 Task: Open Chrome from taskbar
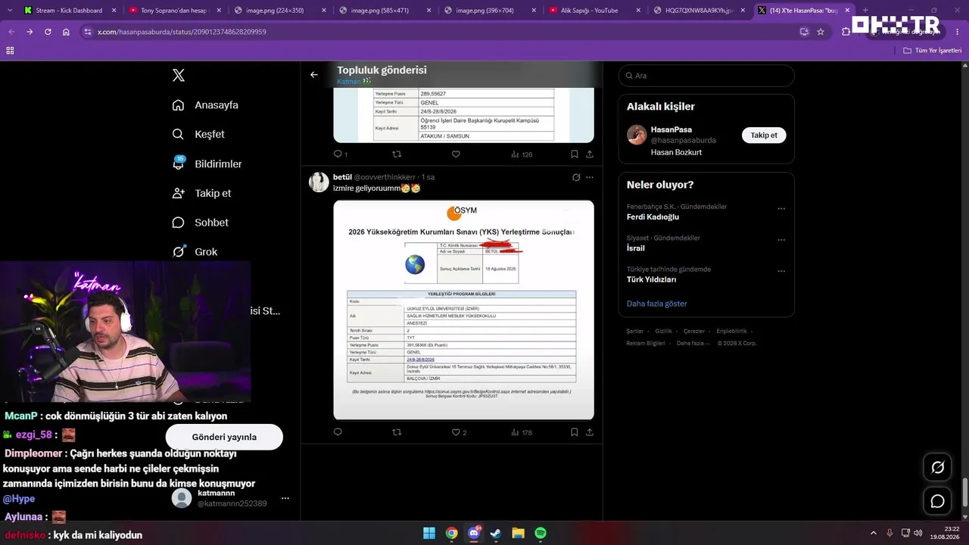tap(452, 533)
